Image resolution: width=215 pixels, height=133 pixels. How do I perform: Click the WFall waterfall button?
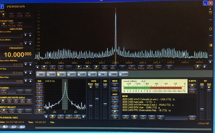click(x=53, y=68)
